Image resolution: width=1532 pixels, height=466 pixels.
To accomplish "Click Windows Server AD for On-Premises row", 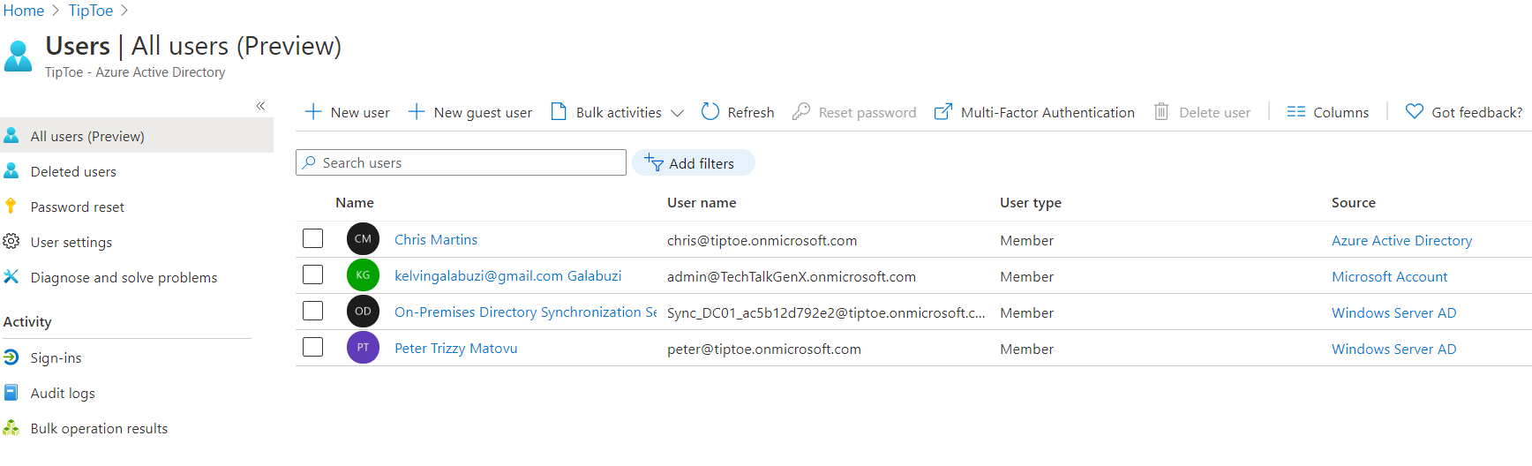I will [1393, 312].
